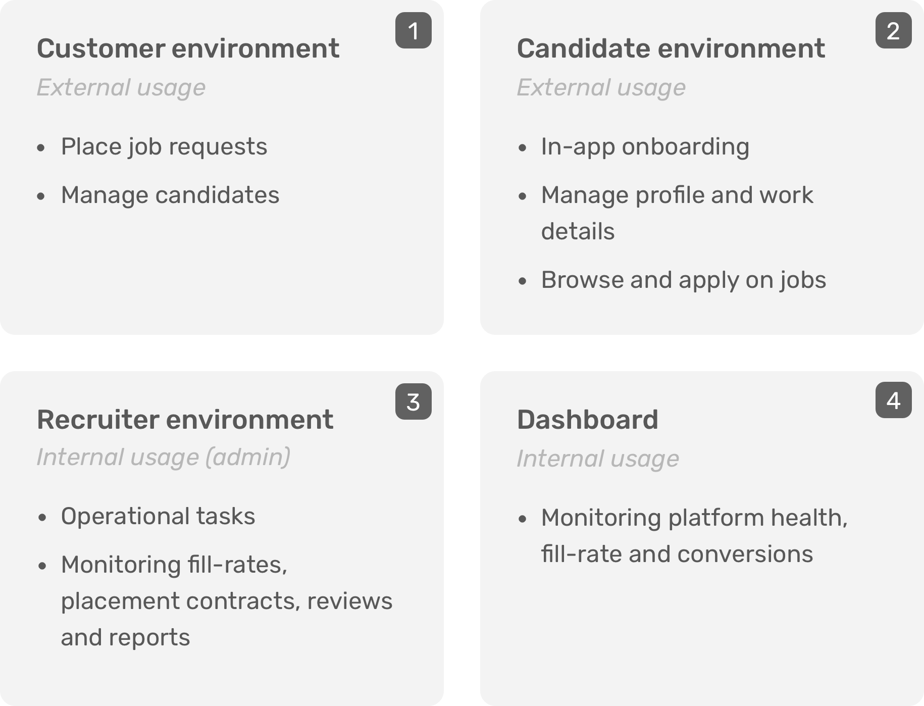Click the Manage candidates item
Image resolution: width=924 pixels, height=706 pixels.
tap(170, 195)
